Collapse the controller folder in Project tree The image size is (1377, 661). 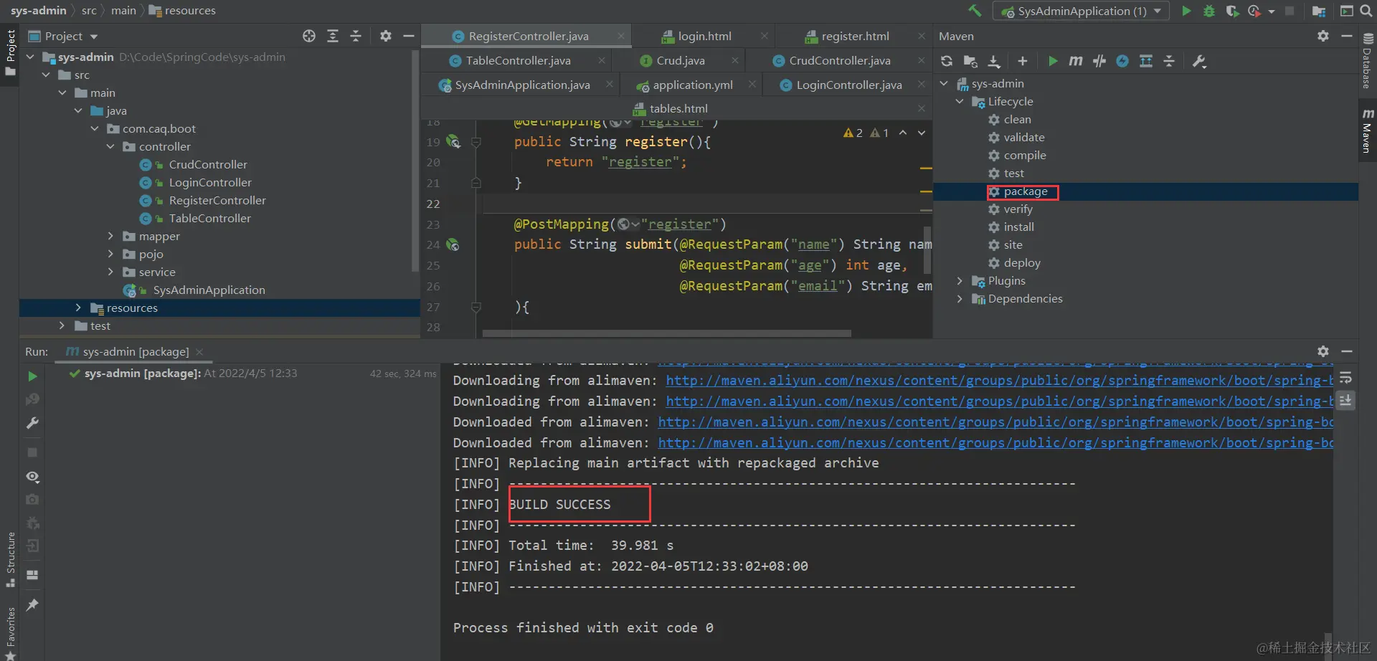(110, 147)
